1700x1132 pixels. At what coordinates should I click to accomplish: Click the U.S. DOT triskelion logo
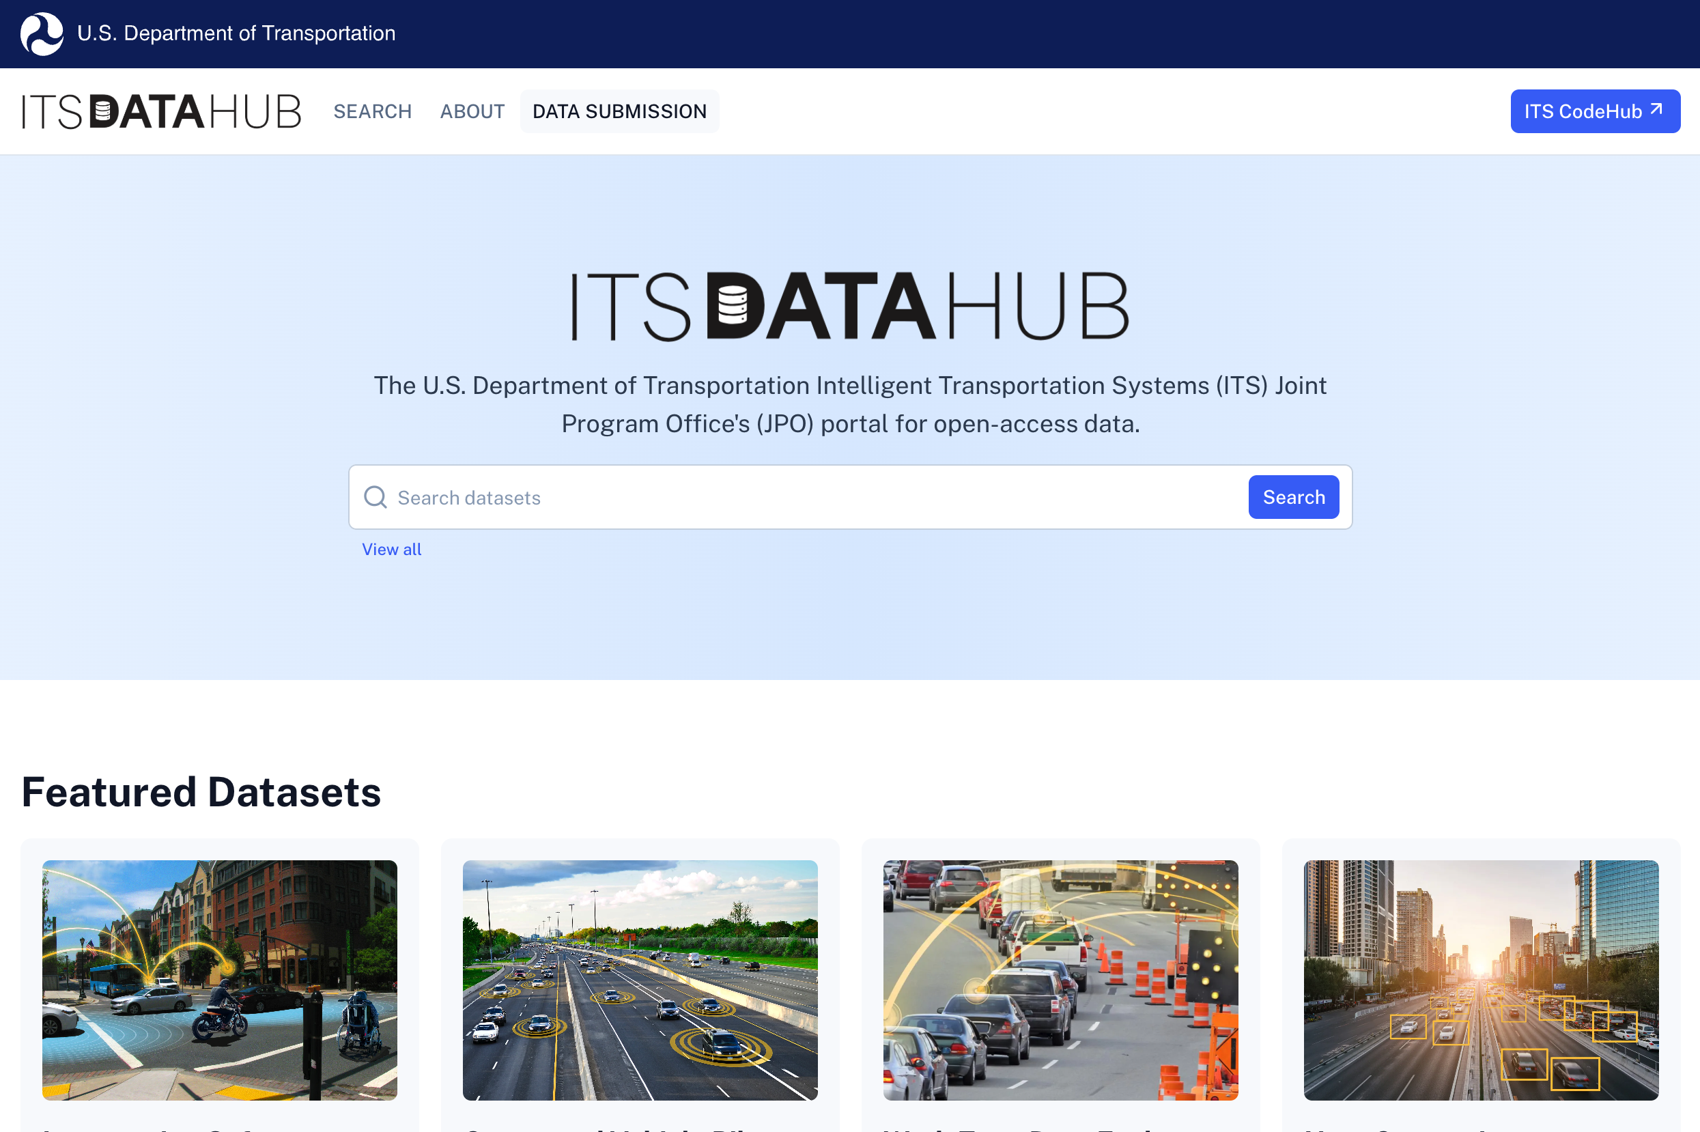tap(41, 34)
